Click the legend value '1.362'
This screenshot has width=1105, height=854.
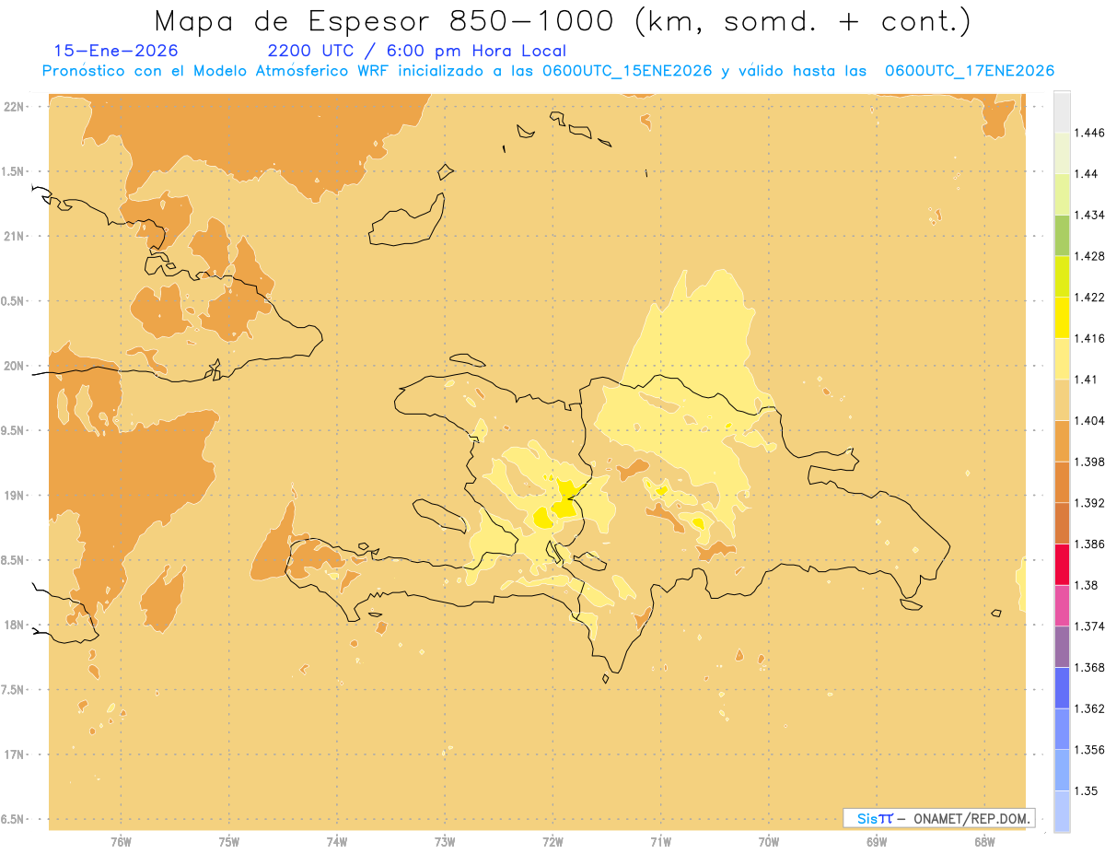tap(1089, 708)
